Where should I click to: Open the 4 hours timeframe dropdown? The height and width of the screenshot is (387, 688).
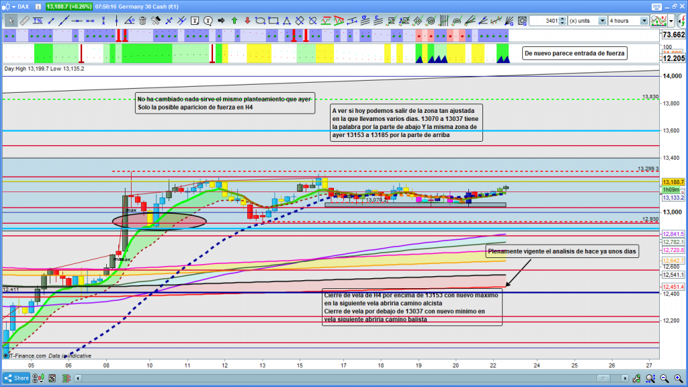pos(644,20)
